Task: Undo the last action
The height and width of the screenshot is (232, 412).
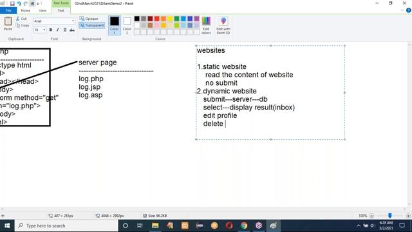Action: (x=19, y=4)
